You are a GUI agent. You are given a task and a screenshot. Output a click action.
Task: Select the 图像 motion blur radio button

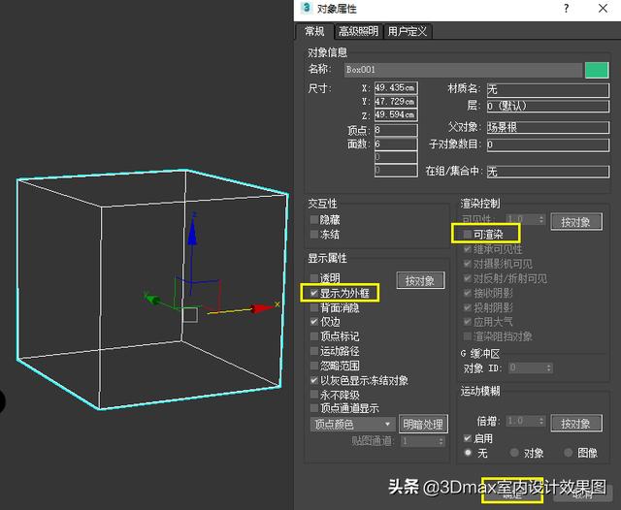[568, 453]
